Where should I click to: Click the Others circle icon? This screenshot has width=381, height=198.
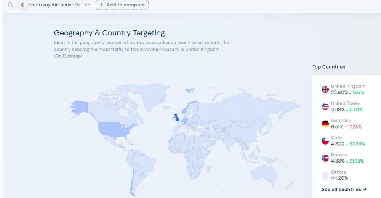tap(325, 175)
